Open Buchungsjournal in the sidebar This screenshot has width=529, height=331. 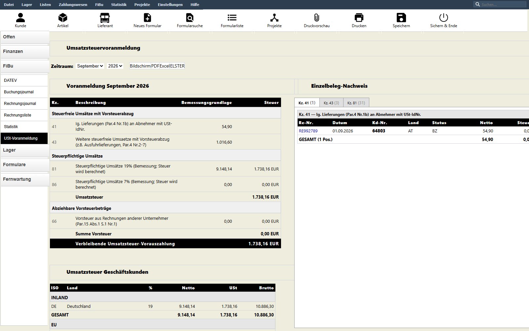click(x=24, y=92)
